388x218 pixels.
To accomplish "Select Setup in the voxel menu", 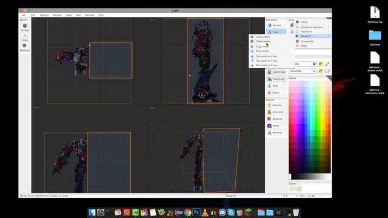I will coord(313,22).
